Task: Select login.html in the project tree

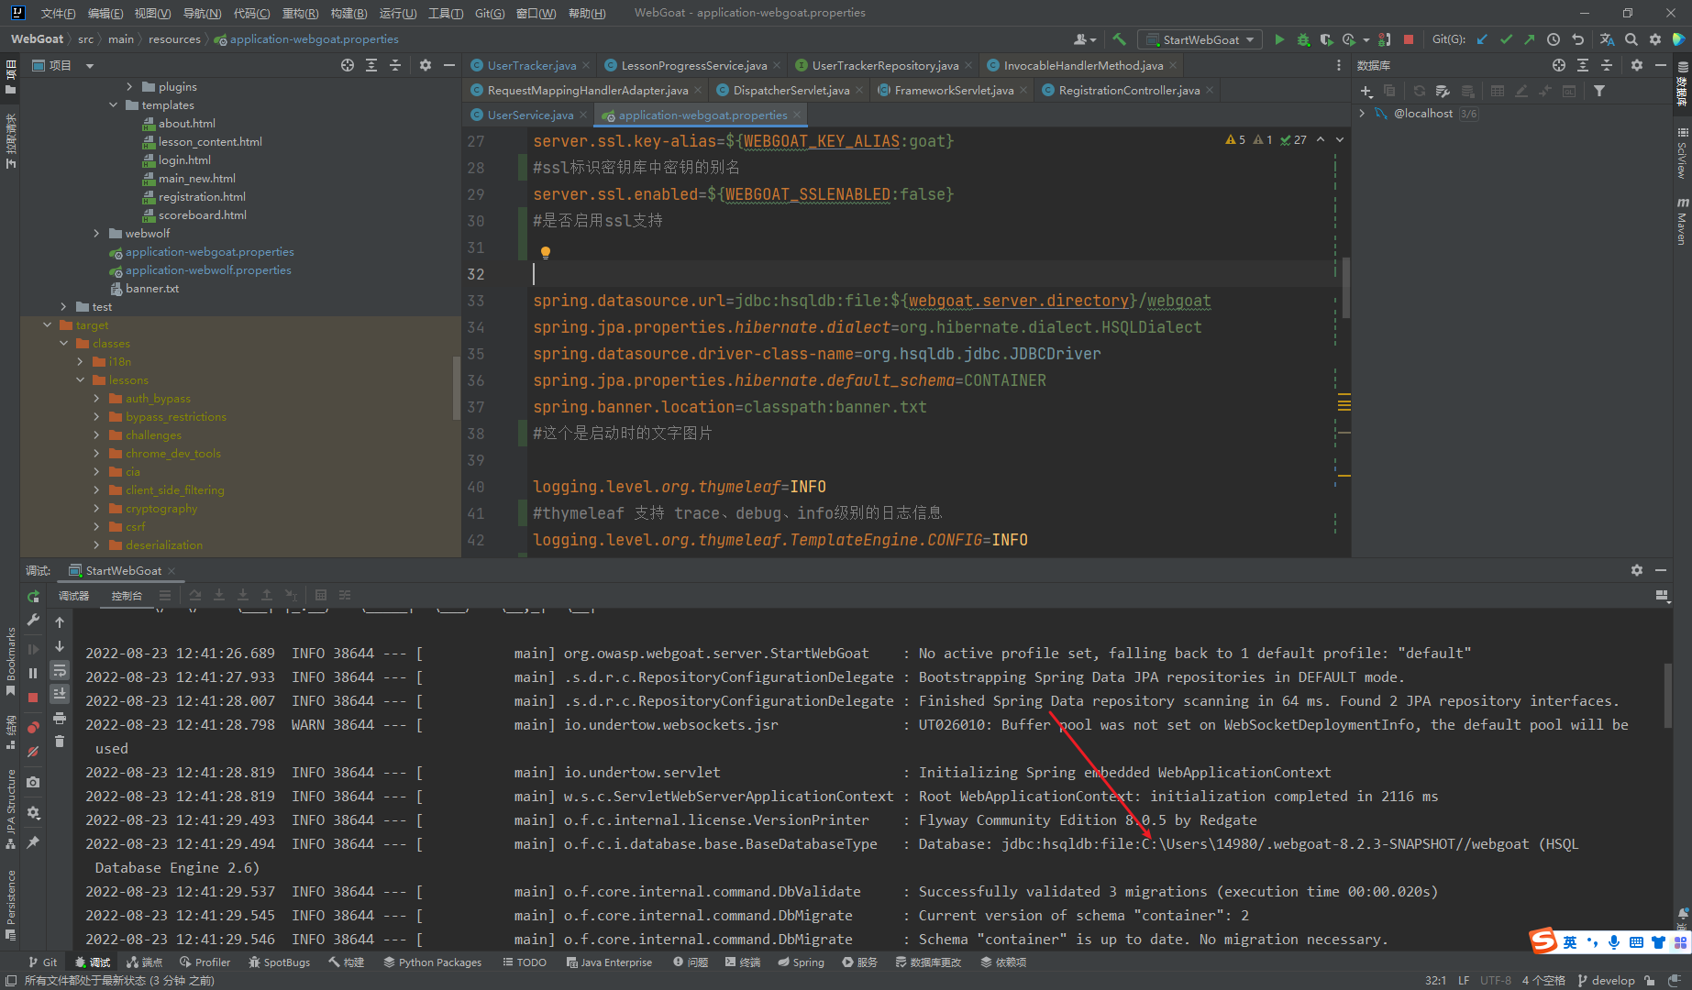Action: pyautogui.click(x=184, y=160)
